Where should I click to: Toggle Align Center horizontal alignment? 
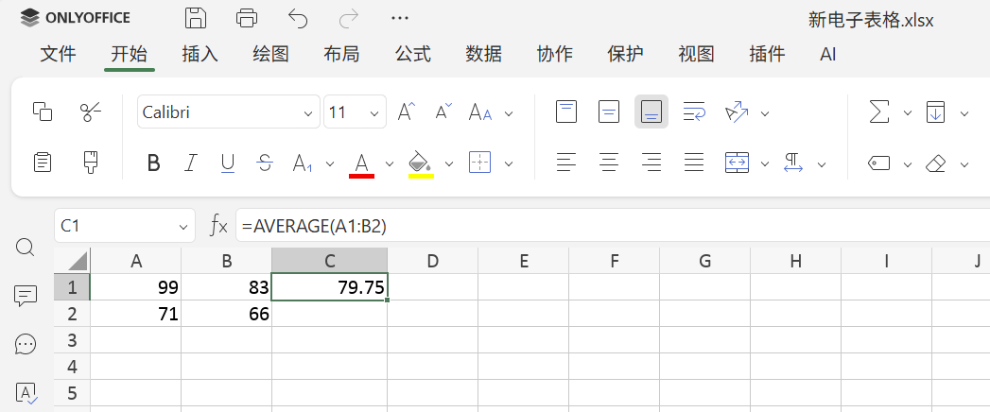click(x=609, y=163)
